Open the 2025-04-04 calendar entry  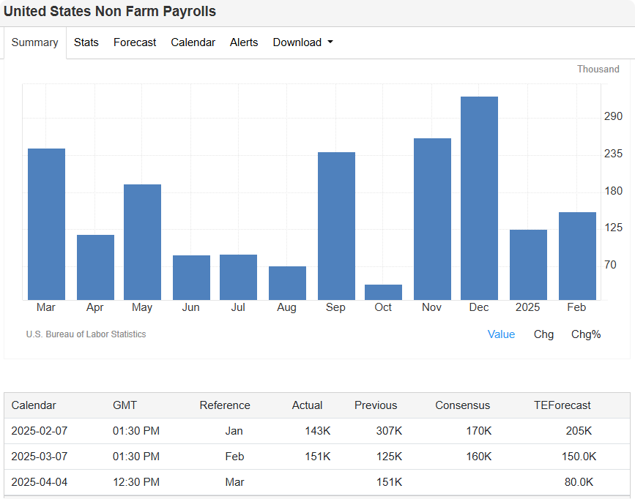39,482
